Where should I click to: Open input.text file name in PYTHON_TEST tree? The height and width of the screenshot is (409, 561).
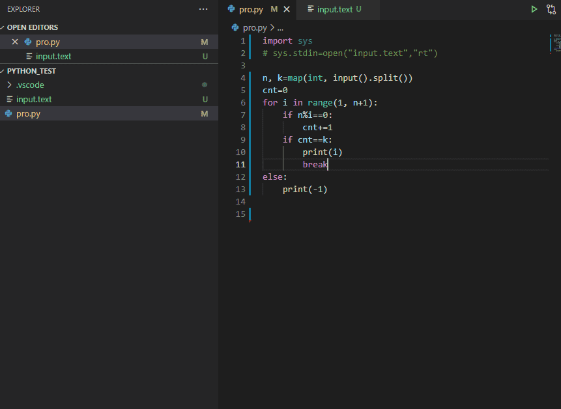tap(34, 99)
